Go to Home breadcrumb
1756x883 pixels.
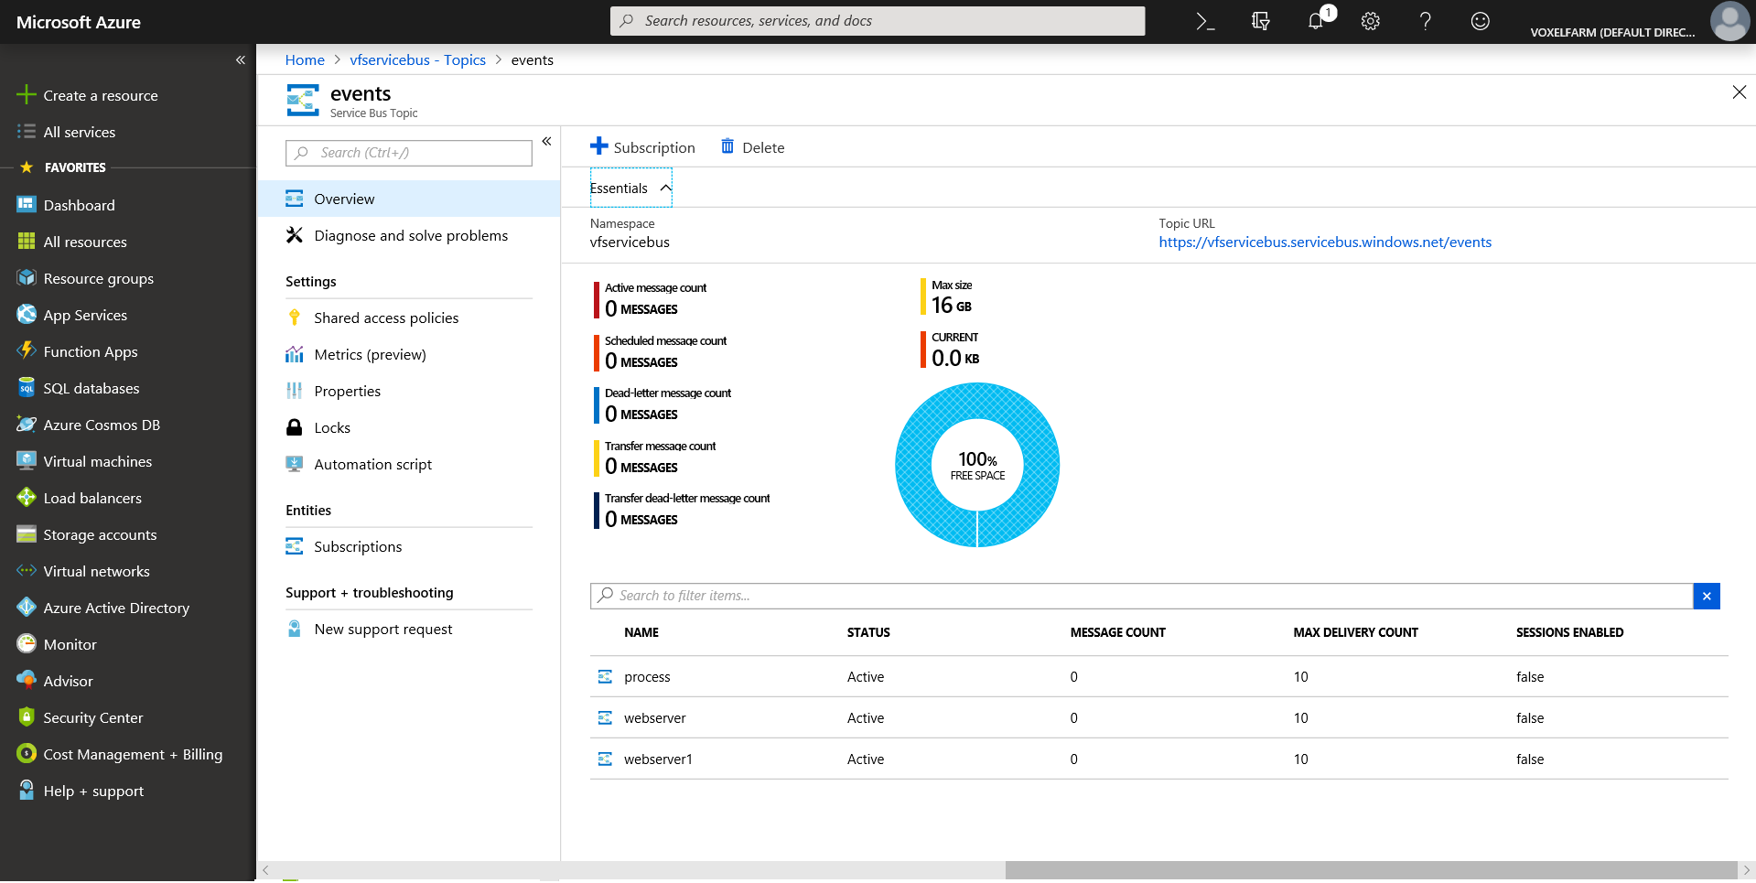[x=305, y=59]
